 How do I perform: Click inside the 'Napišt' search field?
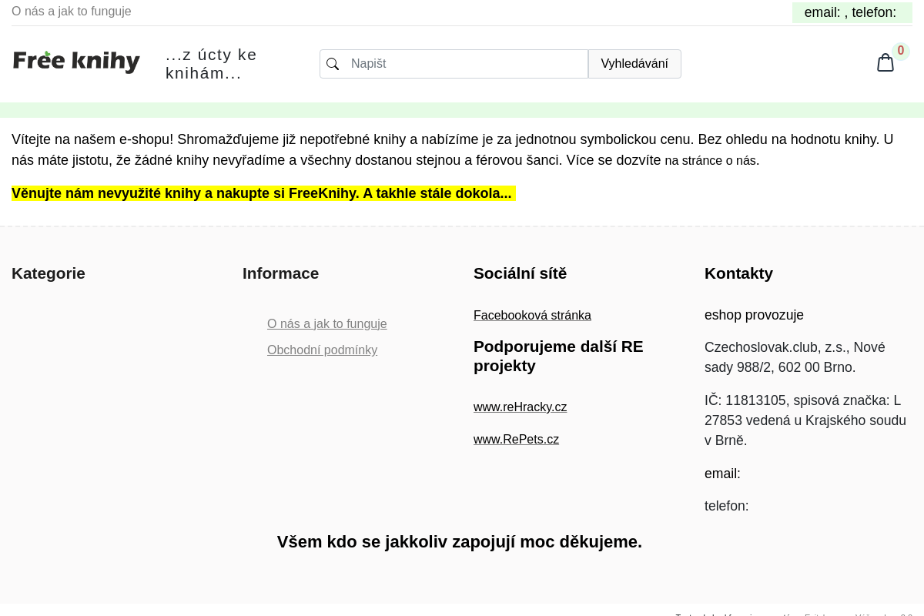coord(462,64)
